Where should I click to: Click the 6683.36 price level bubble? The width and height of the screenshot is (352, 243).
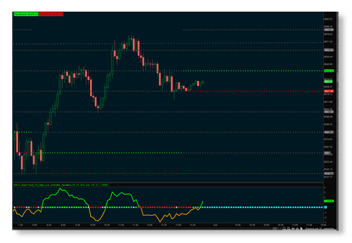329,29
